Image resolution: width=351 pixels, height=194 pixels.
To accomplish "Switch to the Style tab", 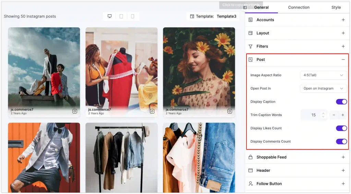I will 336,8.
